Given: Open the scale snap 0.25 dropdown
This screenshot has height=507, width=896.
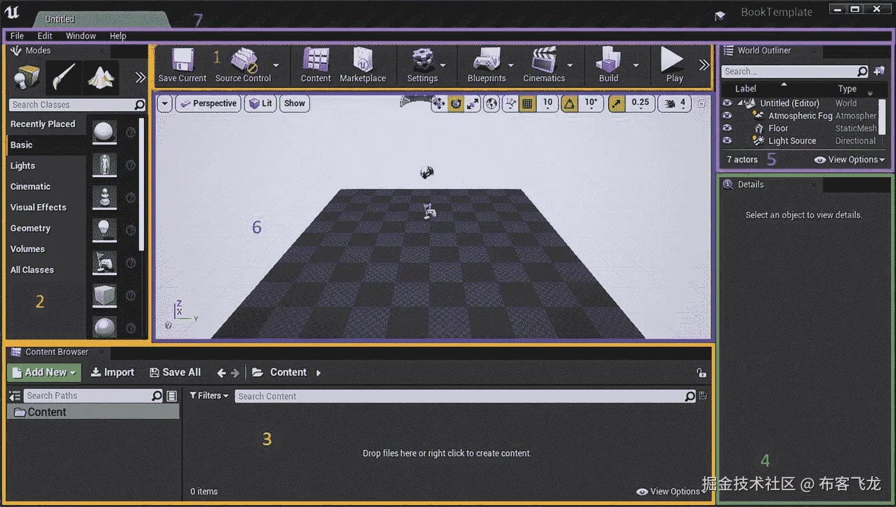Looking at the screenshot, I should 640,104.
